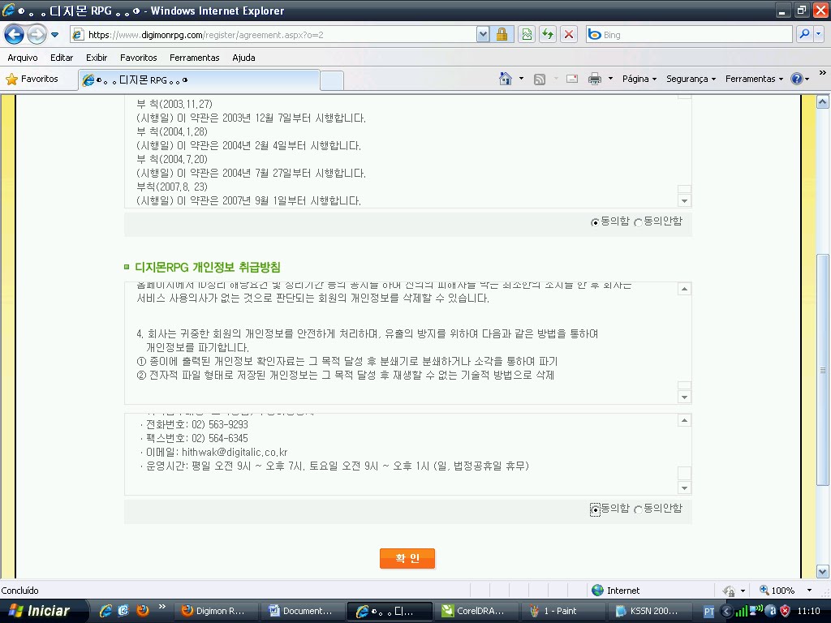This screenshot has height=623, width=831.
Task: Expand the Print dropdown arrow
Action: point(610,79)
